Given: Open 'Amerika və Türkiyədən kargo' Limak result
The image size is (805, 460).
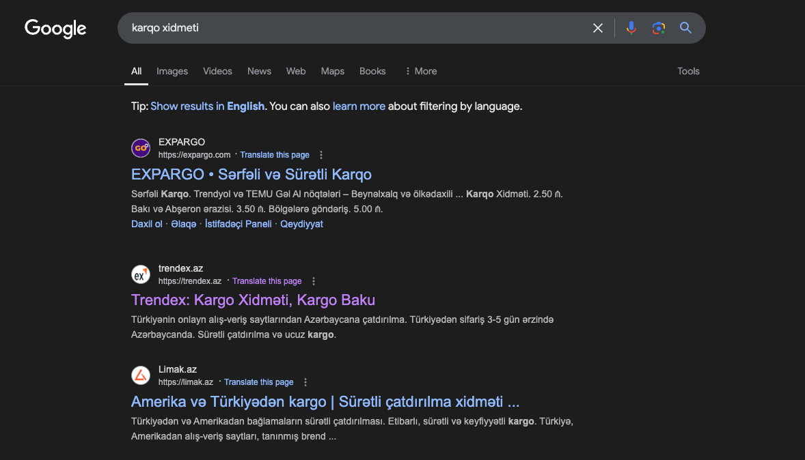Looking at the screenshot, I should tap(325, 401).
